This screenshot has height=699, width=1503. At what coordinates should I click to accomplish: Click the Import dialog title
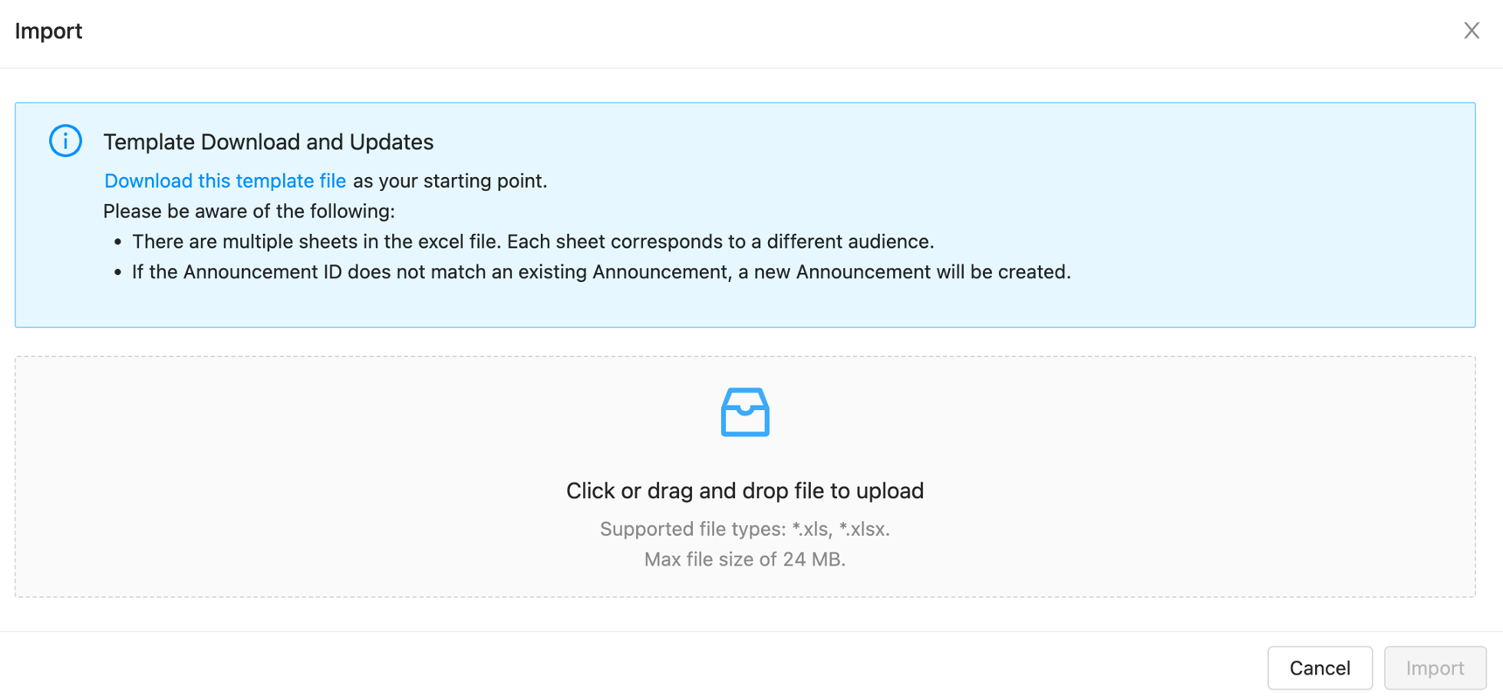[48, 31]
